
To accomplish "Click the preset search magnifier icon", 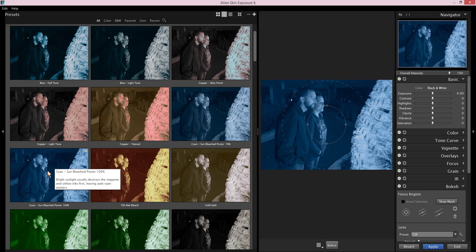I will pyautogui.click(x=164, y=20).
